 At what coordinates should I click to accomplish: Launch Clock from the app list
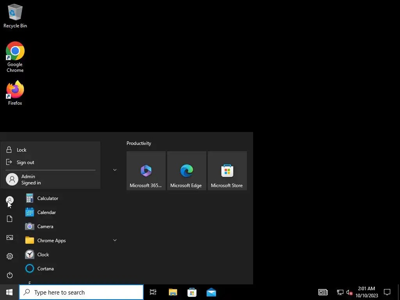pyautogui.click(x=71, y=254)
